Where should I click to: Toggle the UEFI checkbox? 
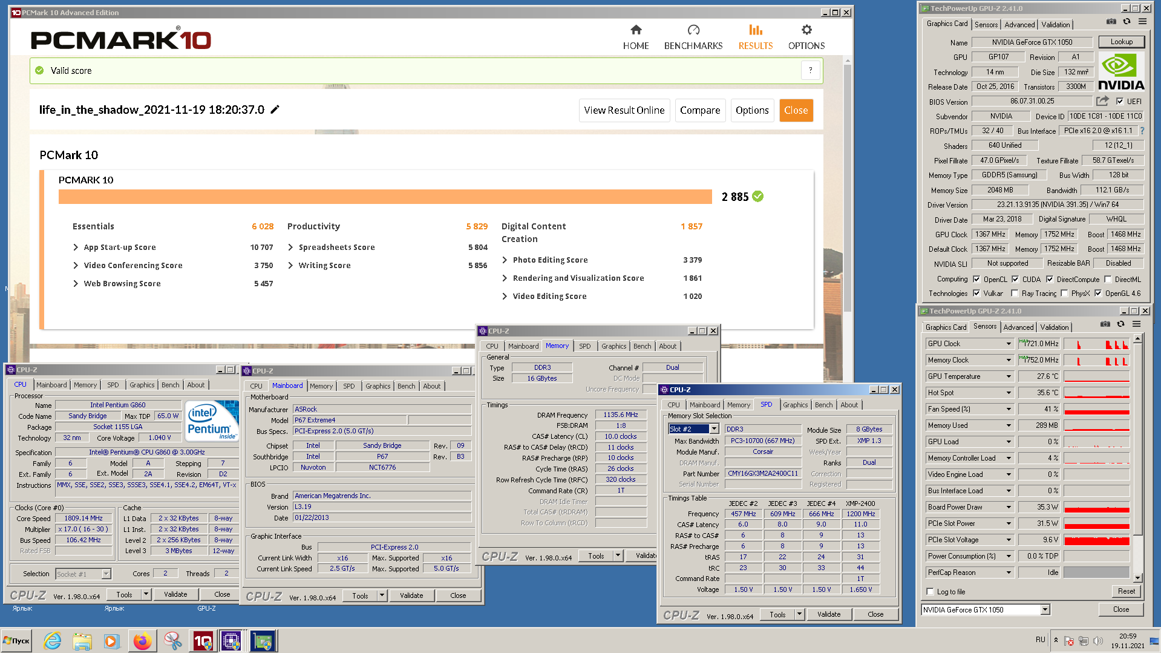(1120, 101)
